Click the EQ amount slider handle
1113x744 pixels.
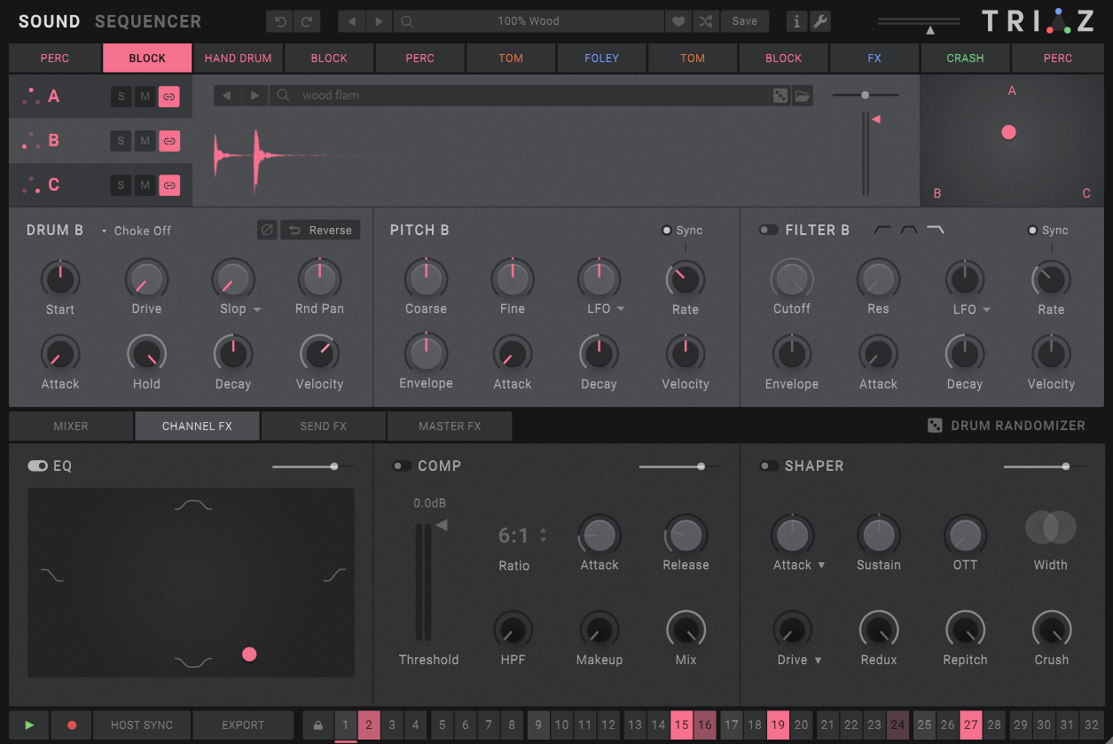click(x=334, y=466)
